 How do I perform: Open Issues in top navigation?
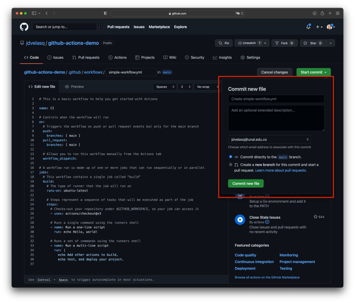coord(139,27)
